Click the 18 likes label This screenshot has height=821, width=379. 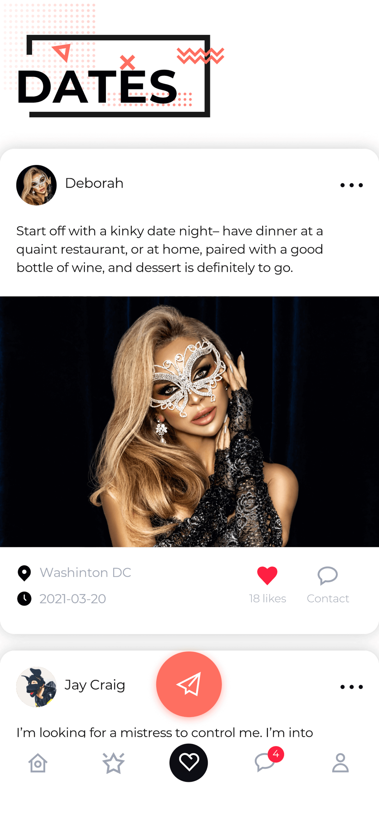click(267, 599)
